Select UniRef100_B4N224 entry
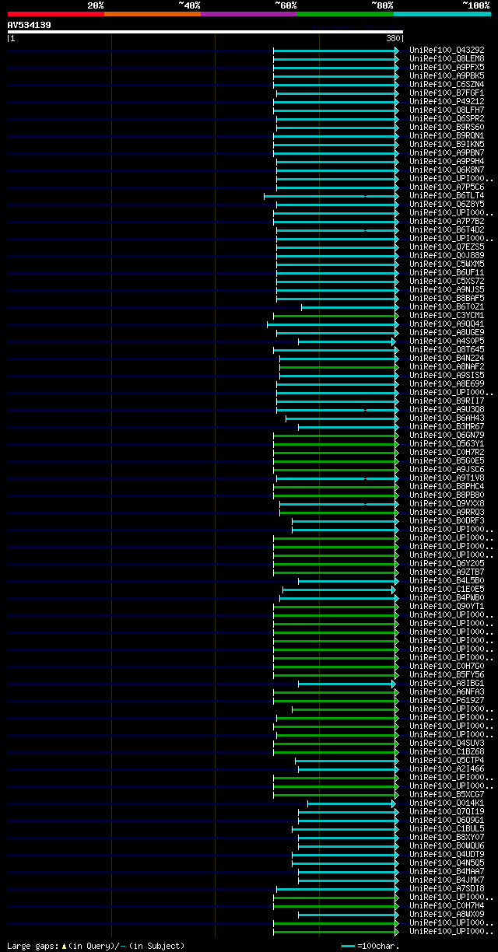The width and height of the screenshot is (498, 952). [447, 358]
